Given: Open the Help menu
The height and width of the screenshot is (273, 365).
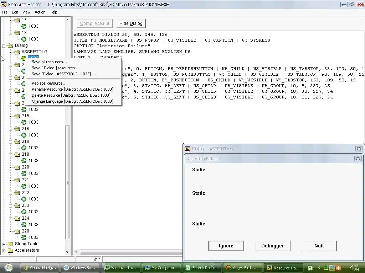Looking at the screenshot, I should point(53,12).
